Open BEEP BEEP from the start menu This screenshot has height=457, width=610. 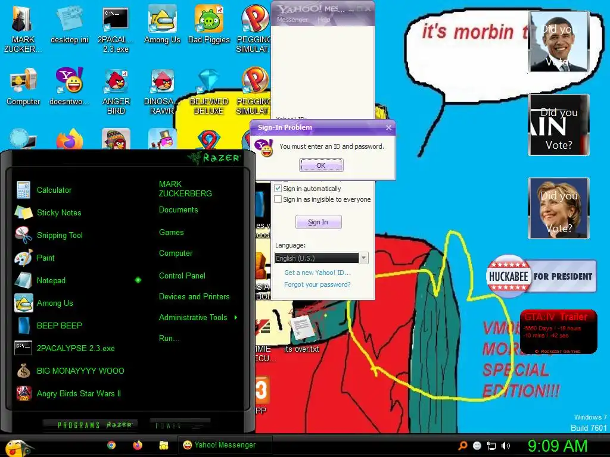pyautogui.click(x=48, y=325)
